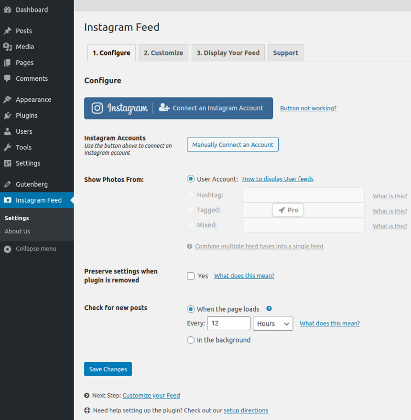Click the Comments speech bubble icon

pos(8,78)
